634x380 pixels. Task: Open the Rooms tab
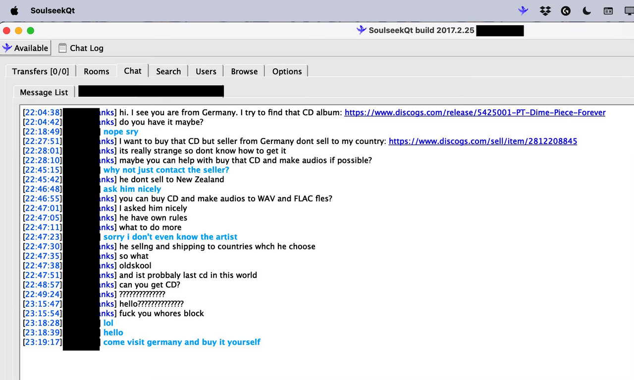tap(97, 71)
